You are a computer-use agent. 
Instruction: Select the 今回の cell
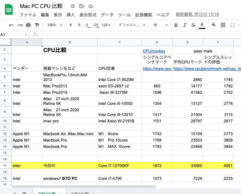[x=70, y=165]
